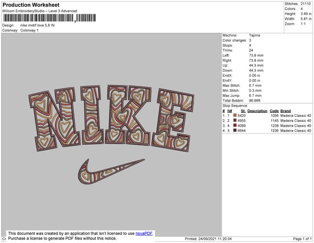The image size is (314, 243).
Task: Click the 'Stop Sequence:' heading
Action: click(235, 106)
